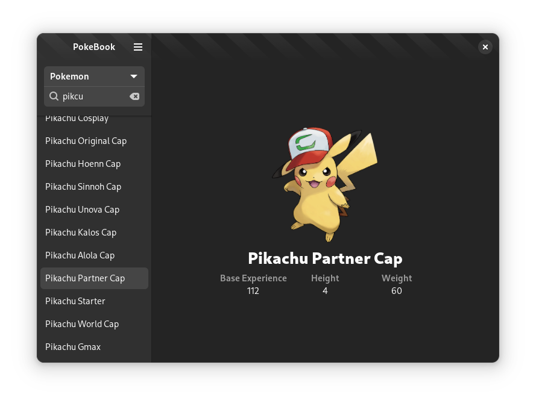
Task: Click the Pikachu Partner Cap artwork
Action: tap(325, 184)
